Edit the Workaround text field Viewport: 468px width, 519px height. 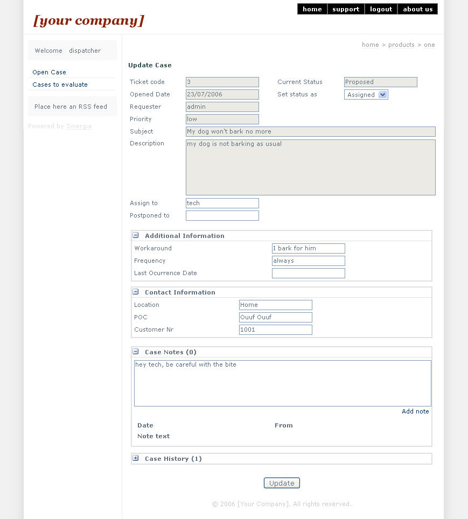point(308,248)
